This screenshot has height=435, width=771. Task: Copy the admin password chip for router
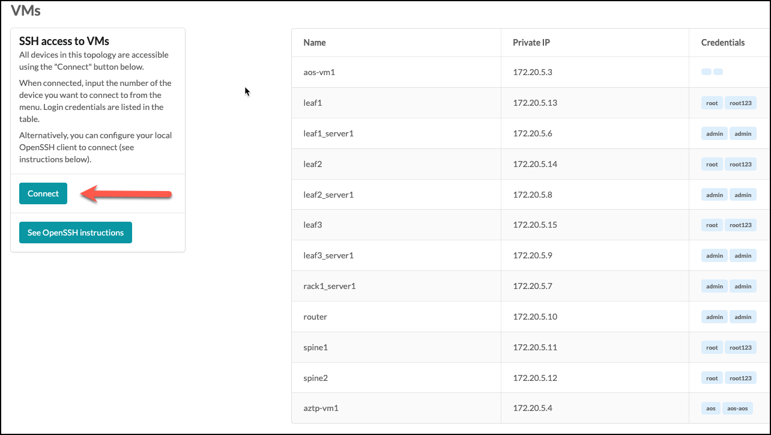pyautogui.click(x=743, y=317)
